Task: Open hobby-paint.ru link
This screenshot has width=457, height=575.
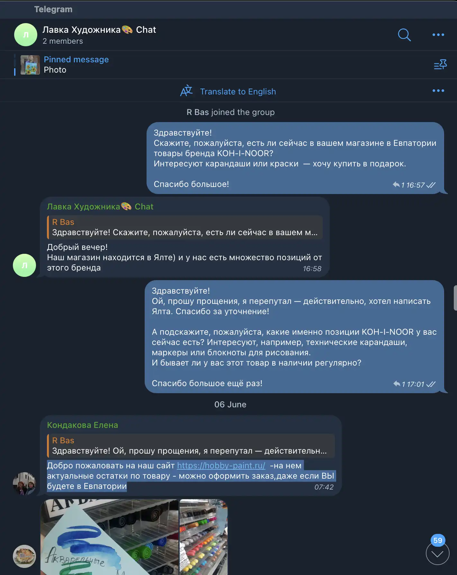Action: 221,465
